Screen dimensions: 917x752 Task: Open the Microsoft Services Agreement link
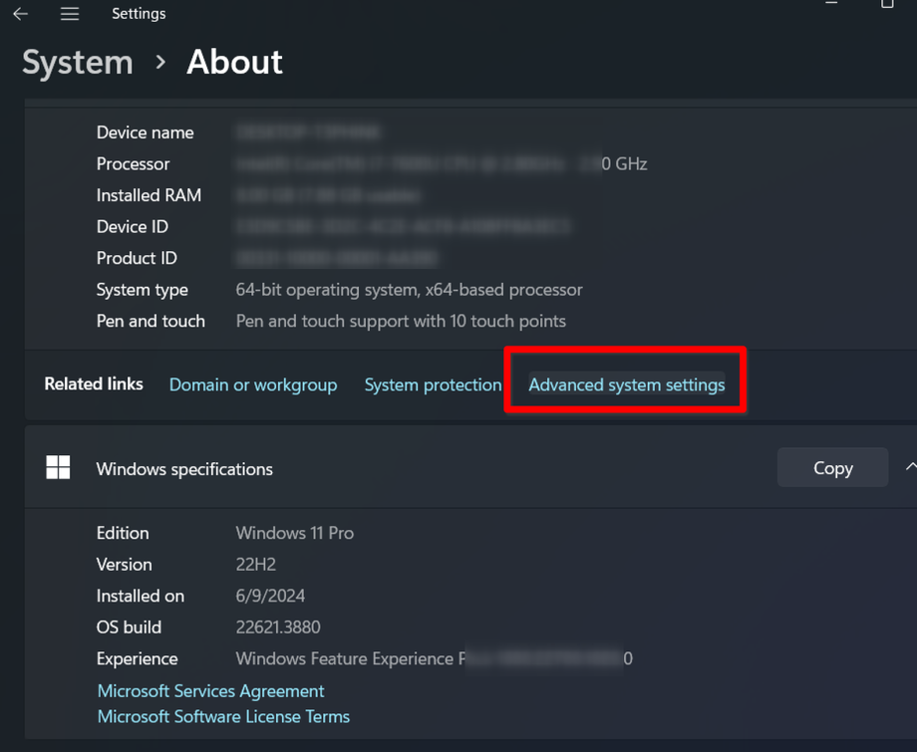210,691
